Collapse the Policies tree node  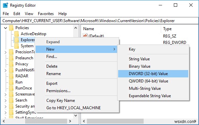[5, 28]
